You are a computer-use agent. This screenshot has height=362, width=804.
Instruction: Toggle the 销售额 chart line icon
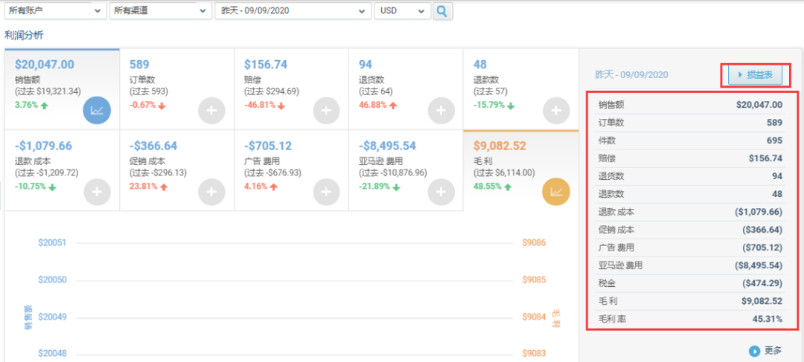coord(97,110)
